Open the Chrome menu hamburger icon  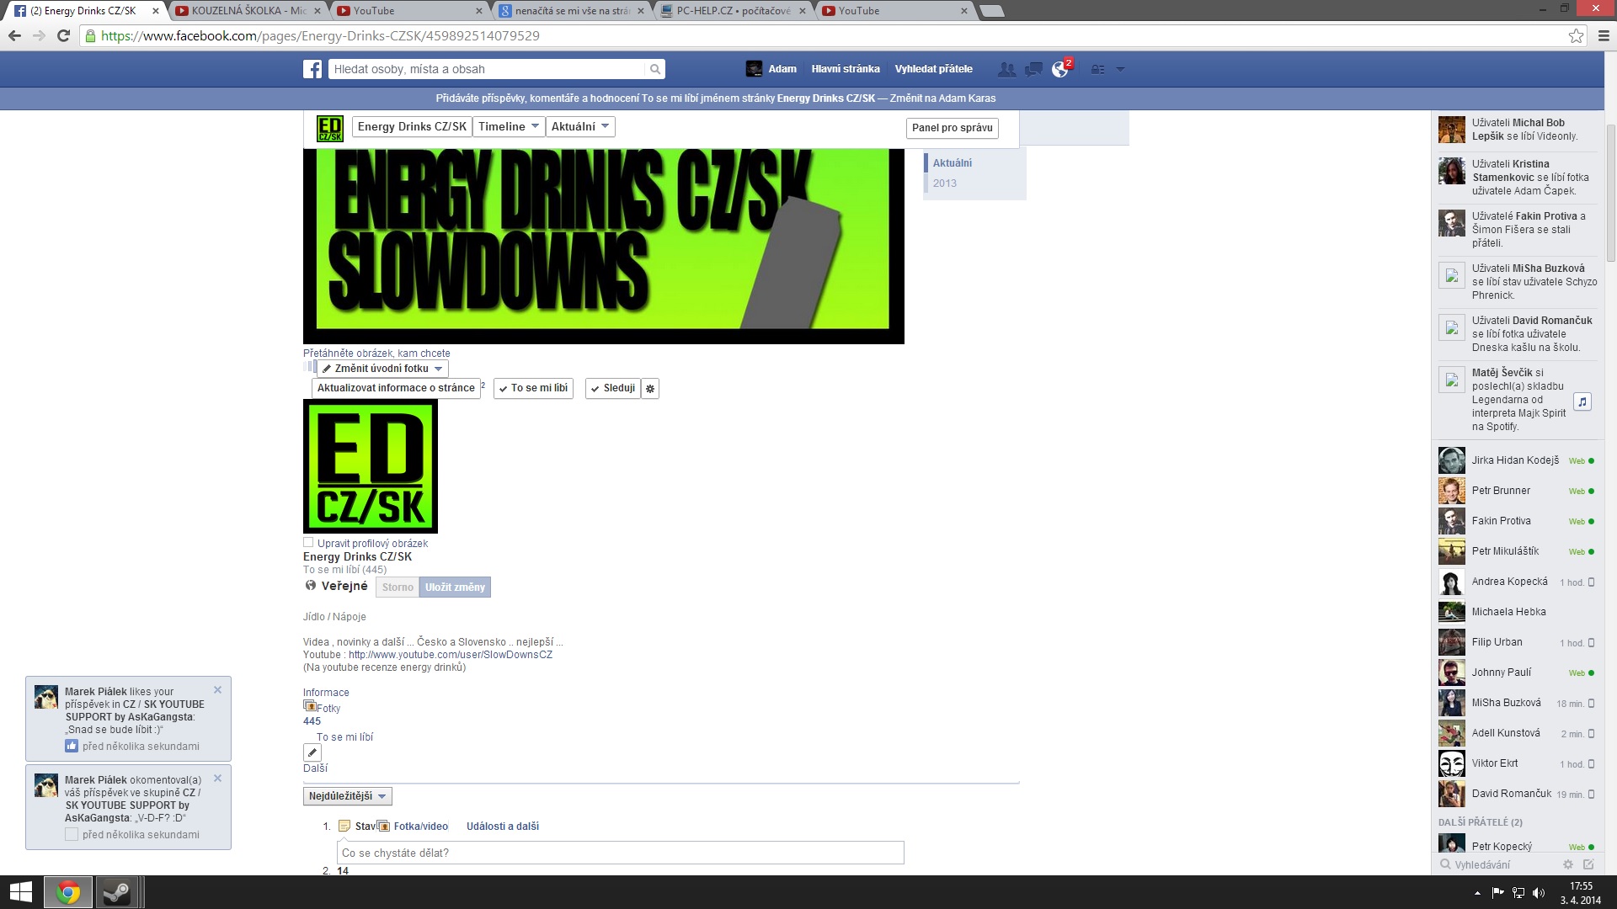point(1604,35)
